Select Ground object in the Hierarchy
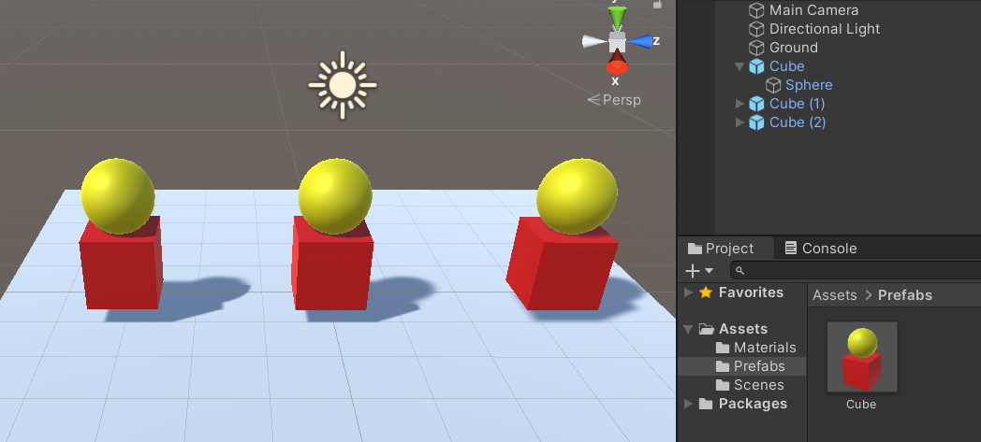Viewport: 981px width, 442px height. click(793, 48)
